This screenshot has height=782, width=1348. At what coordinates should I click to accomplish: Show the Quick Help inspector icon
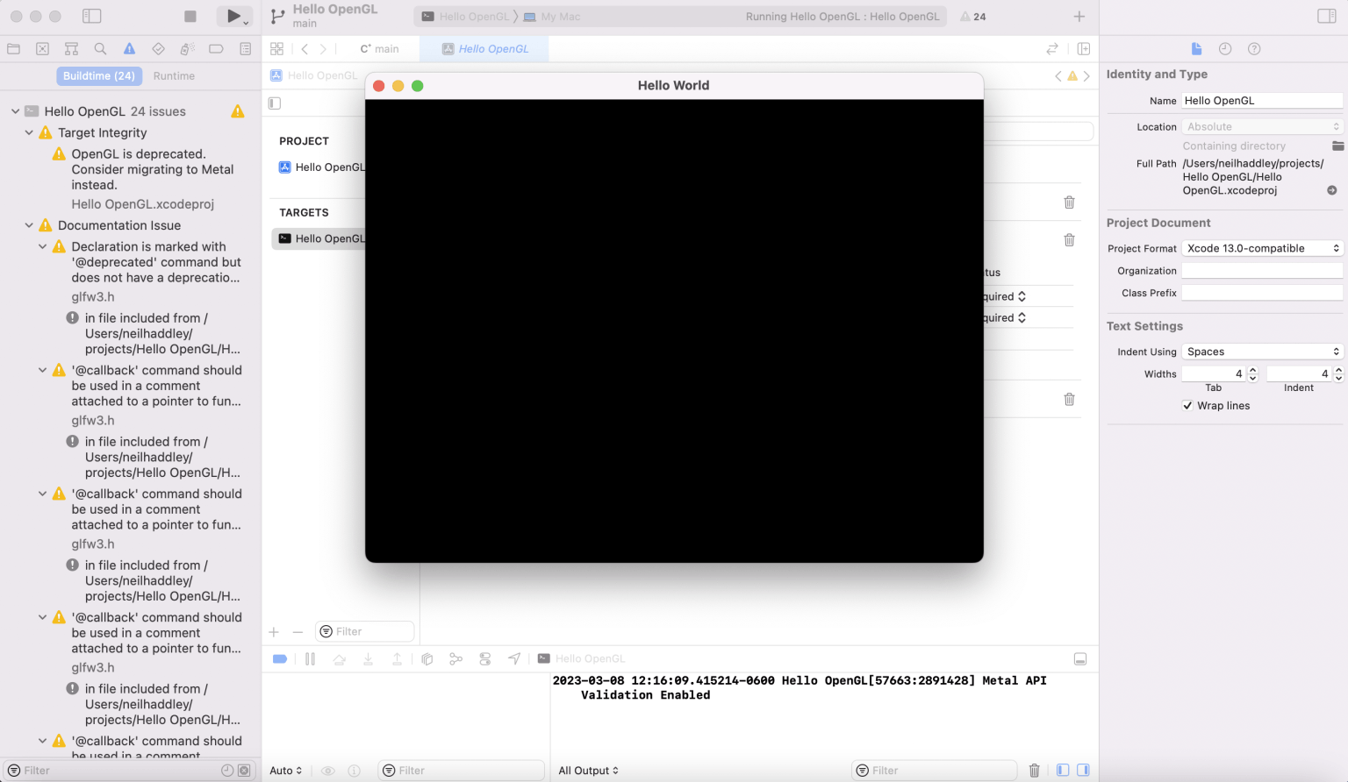(x=1254, y=49)
